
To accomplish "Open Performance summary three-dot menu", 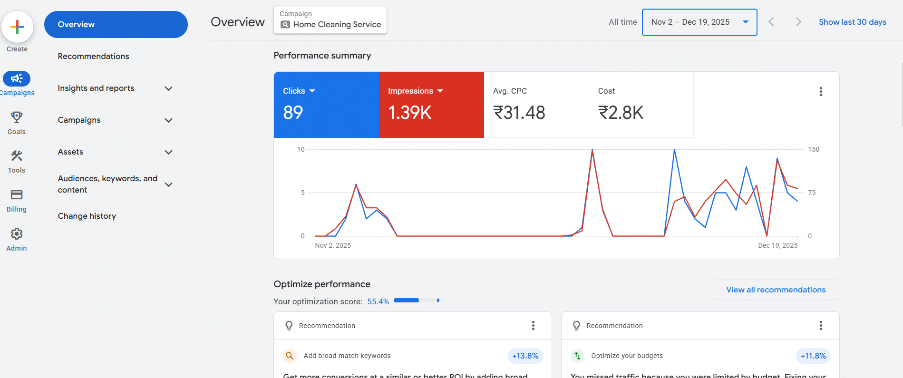I will pyautogui.click(x=821, y=92).
